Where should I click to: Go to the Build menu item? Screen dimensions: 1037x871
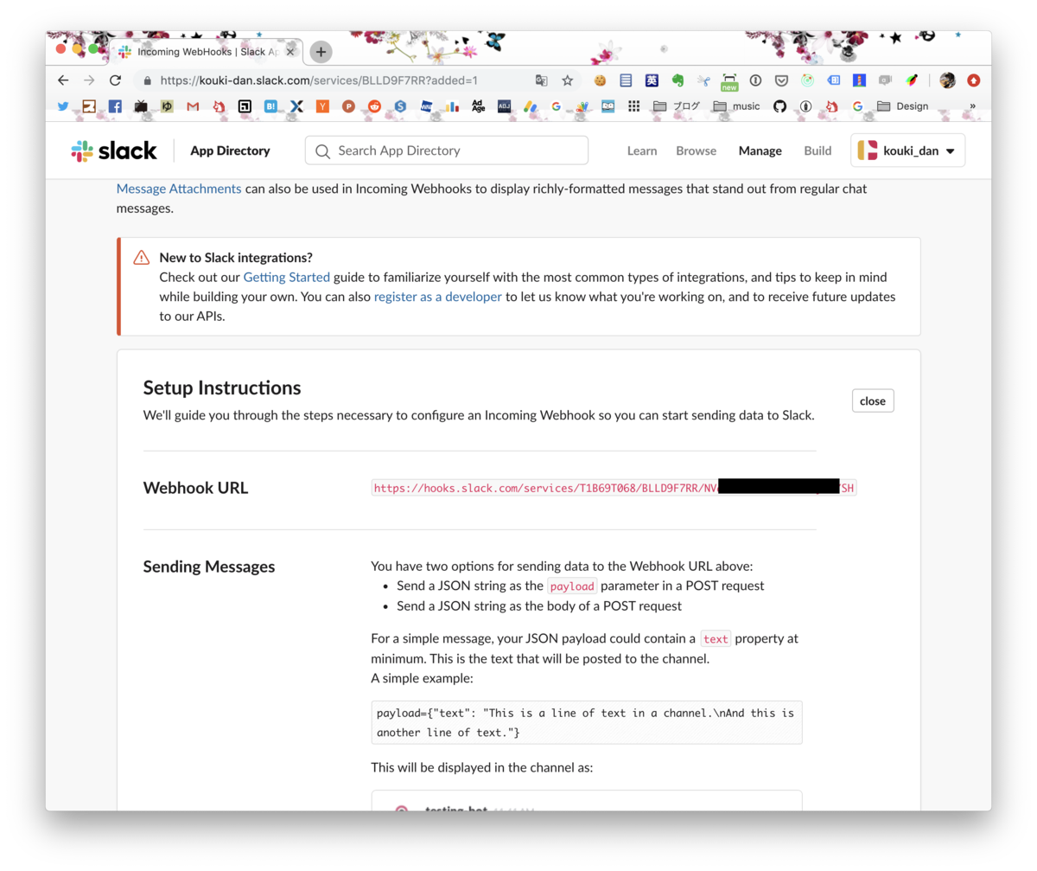click(x=818, y=151)
